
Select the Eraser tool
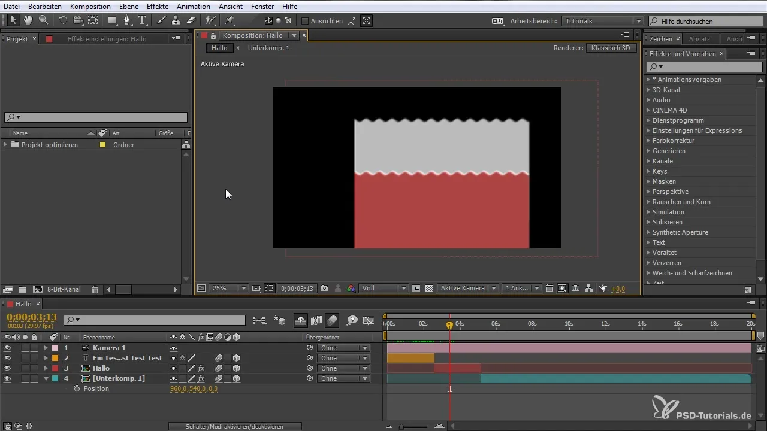coord(191,20)
